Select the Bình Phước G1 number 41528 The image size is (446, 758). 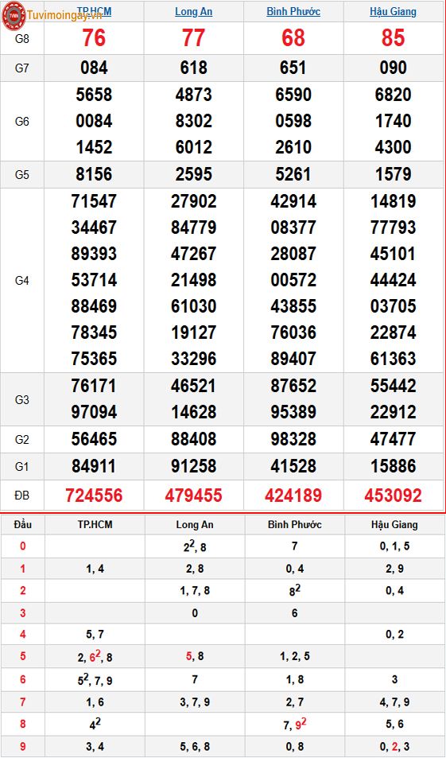point(293,466)
